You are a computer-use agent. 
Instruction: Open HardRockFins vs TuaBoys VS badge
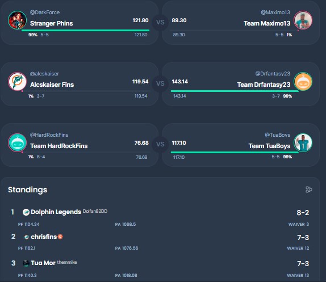click(160, 144)
